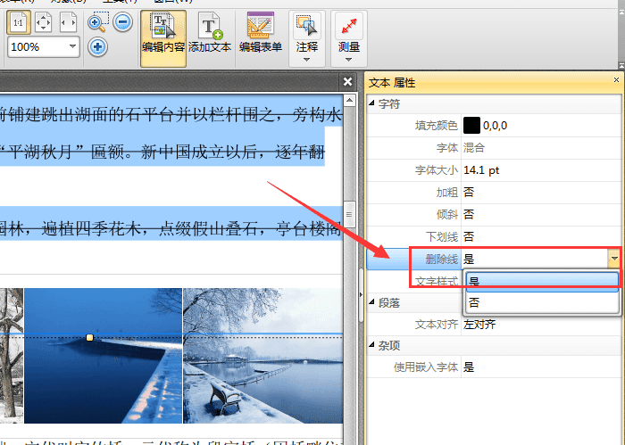Image resolution: width=625 pixels, height=445 pixels.
Task: Click the 左对齐 text alignment value
Action: [541, 325]
